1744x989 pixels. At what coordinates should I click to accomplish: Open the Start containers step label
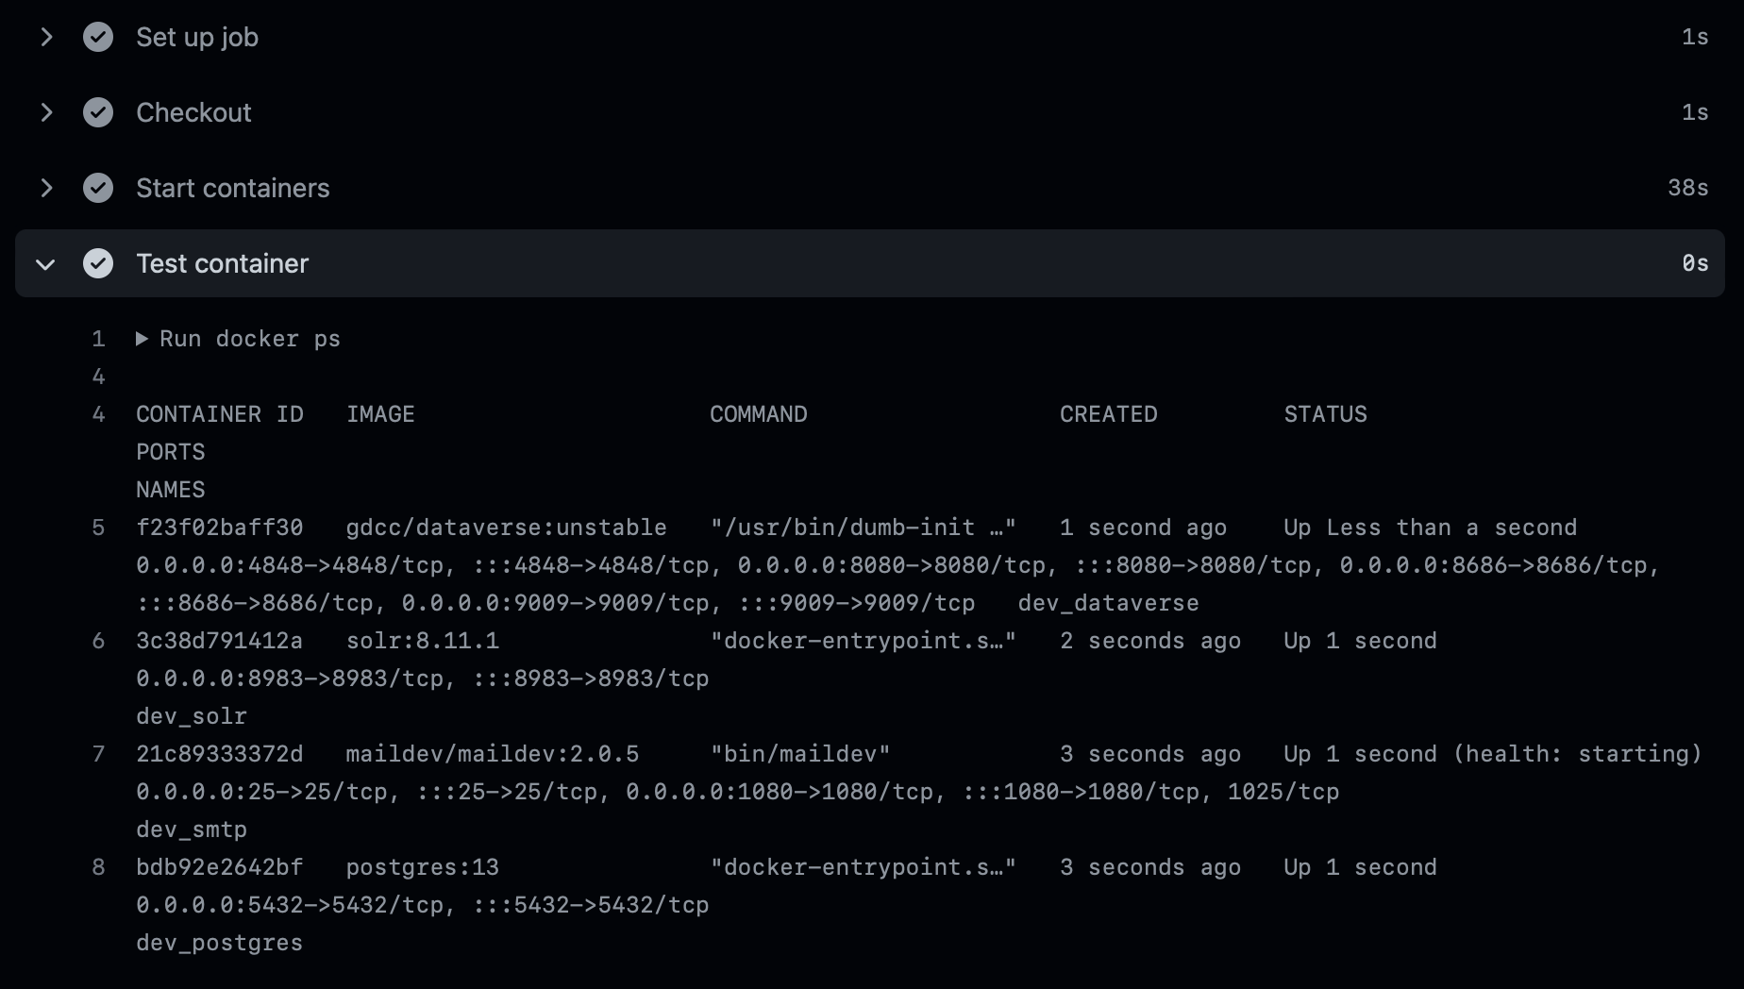click(232, 188)
